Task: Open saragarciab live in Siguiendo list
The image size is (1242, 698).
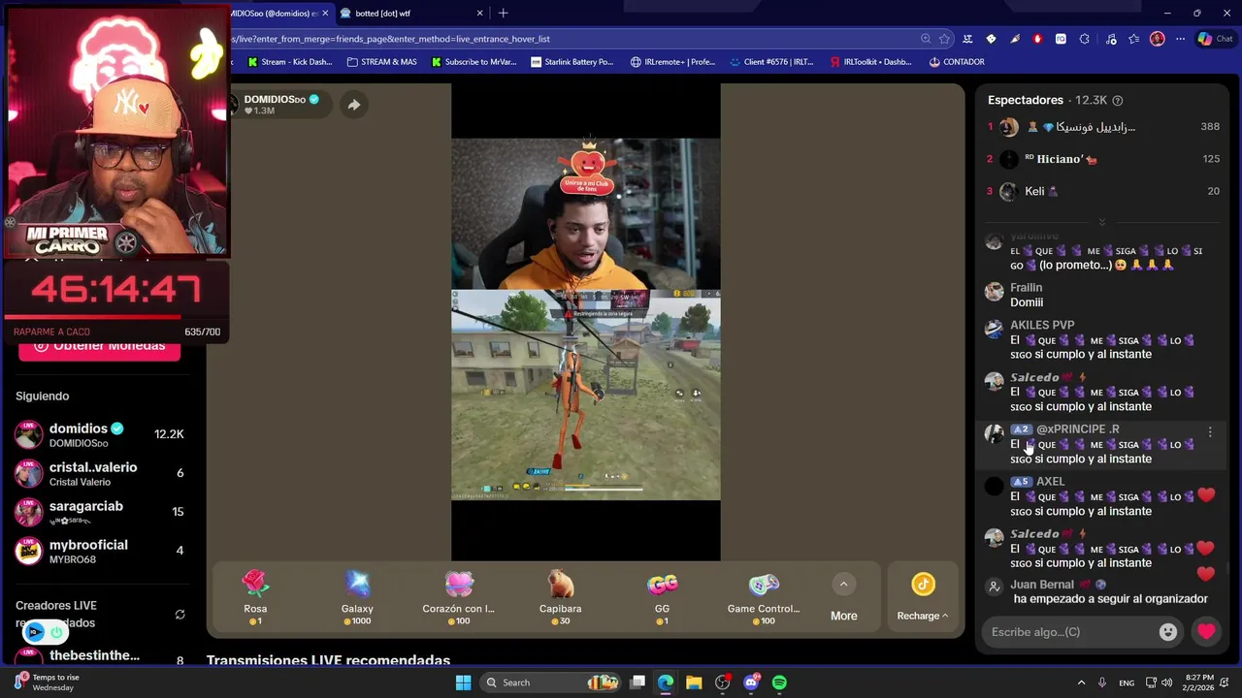Action: pos(101,512)
